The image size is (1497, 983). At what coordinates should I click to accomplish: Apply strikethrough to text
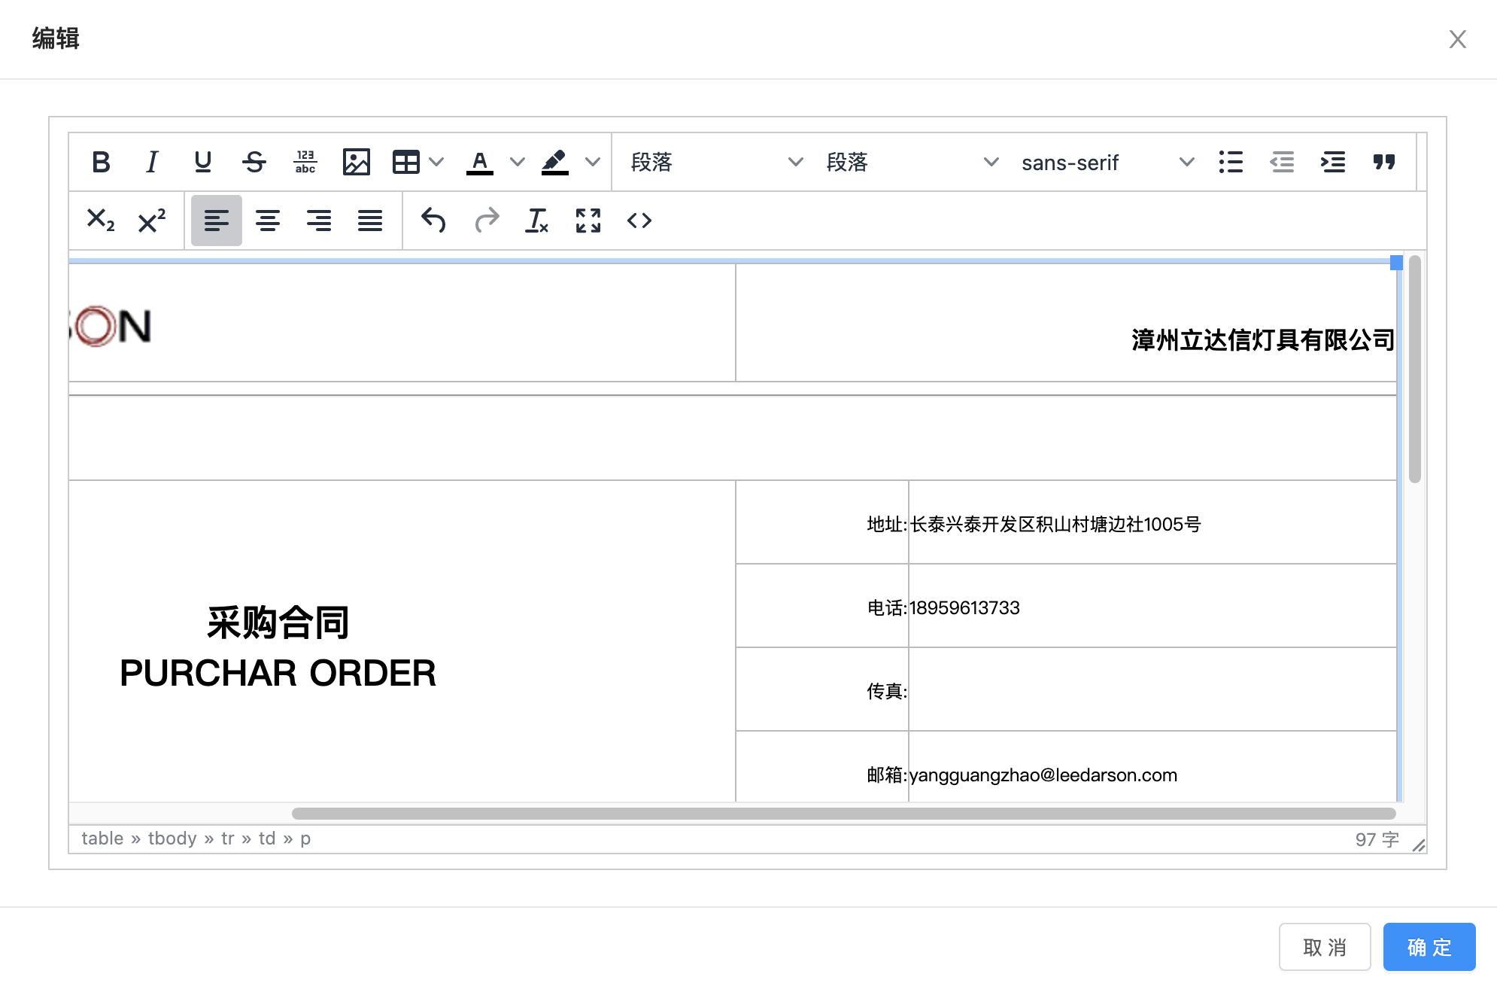pos(254,162)
